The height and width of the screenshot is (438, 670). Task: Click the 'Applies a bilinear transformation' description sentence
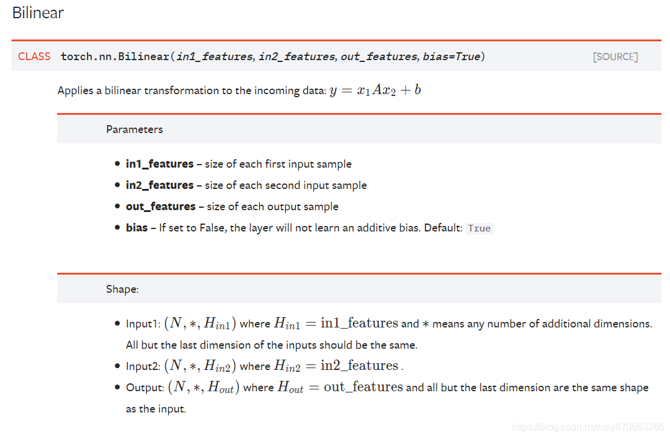point(192,91)
